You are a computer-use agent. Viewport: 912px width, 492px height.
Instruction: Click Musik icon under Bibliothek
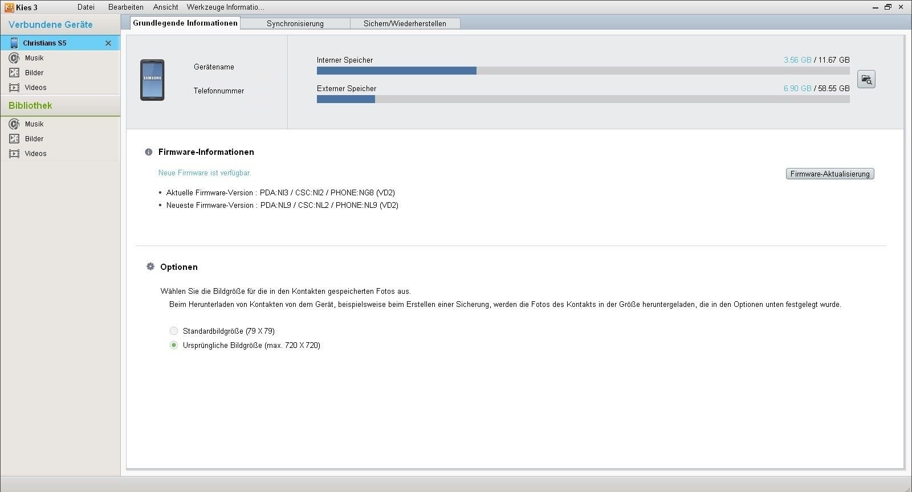click(14, 124)
